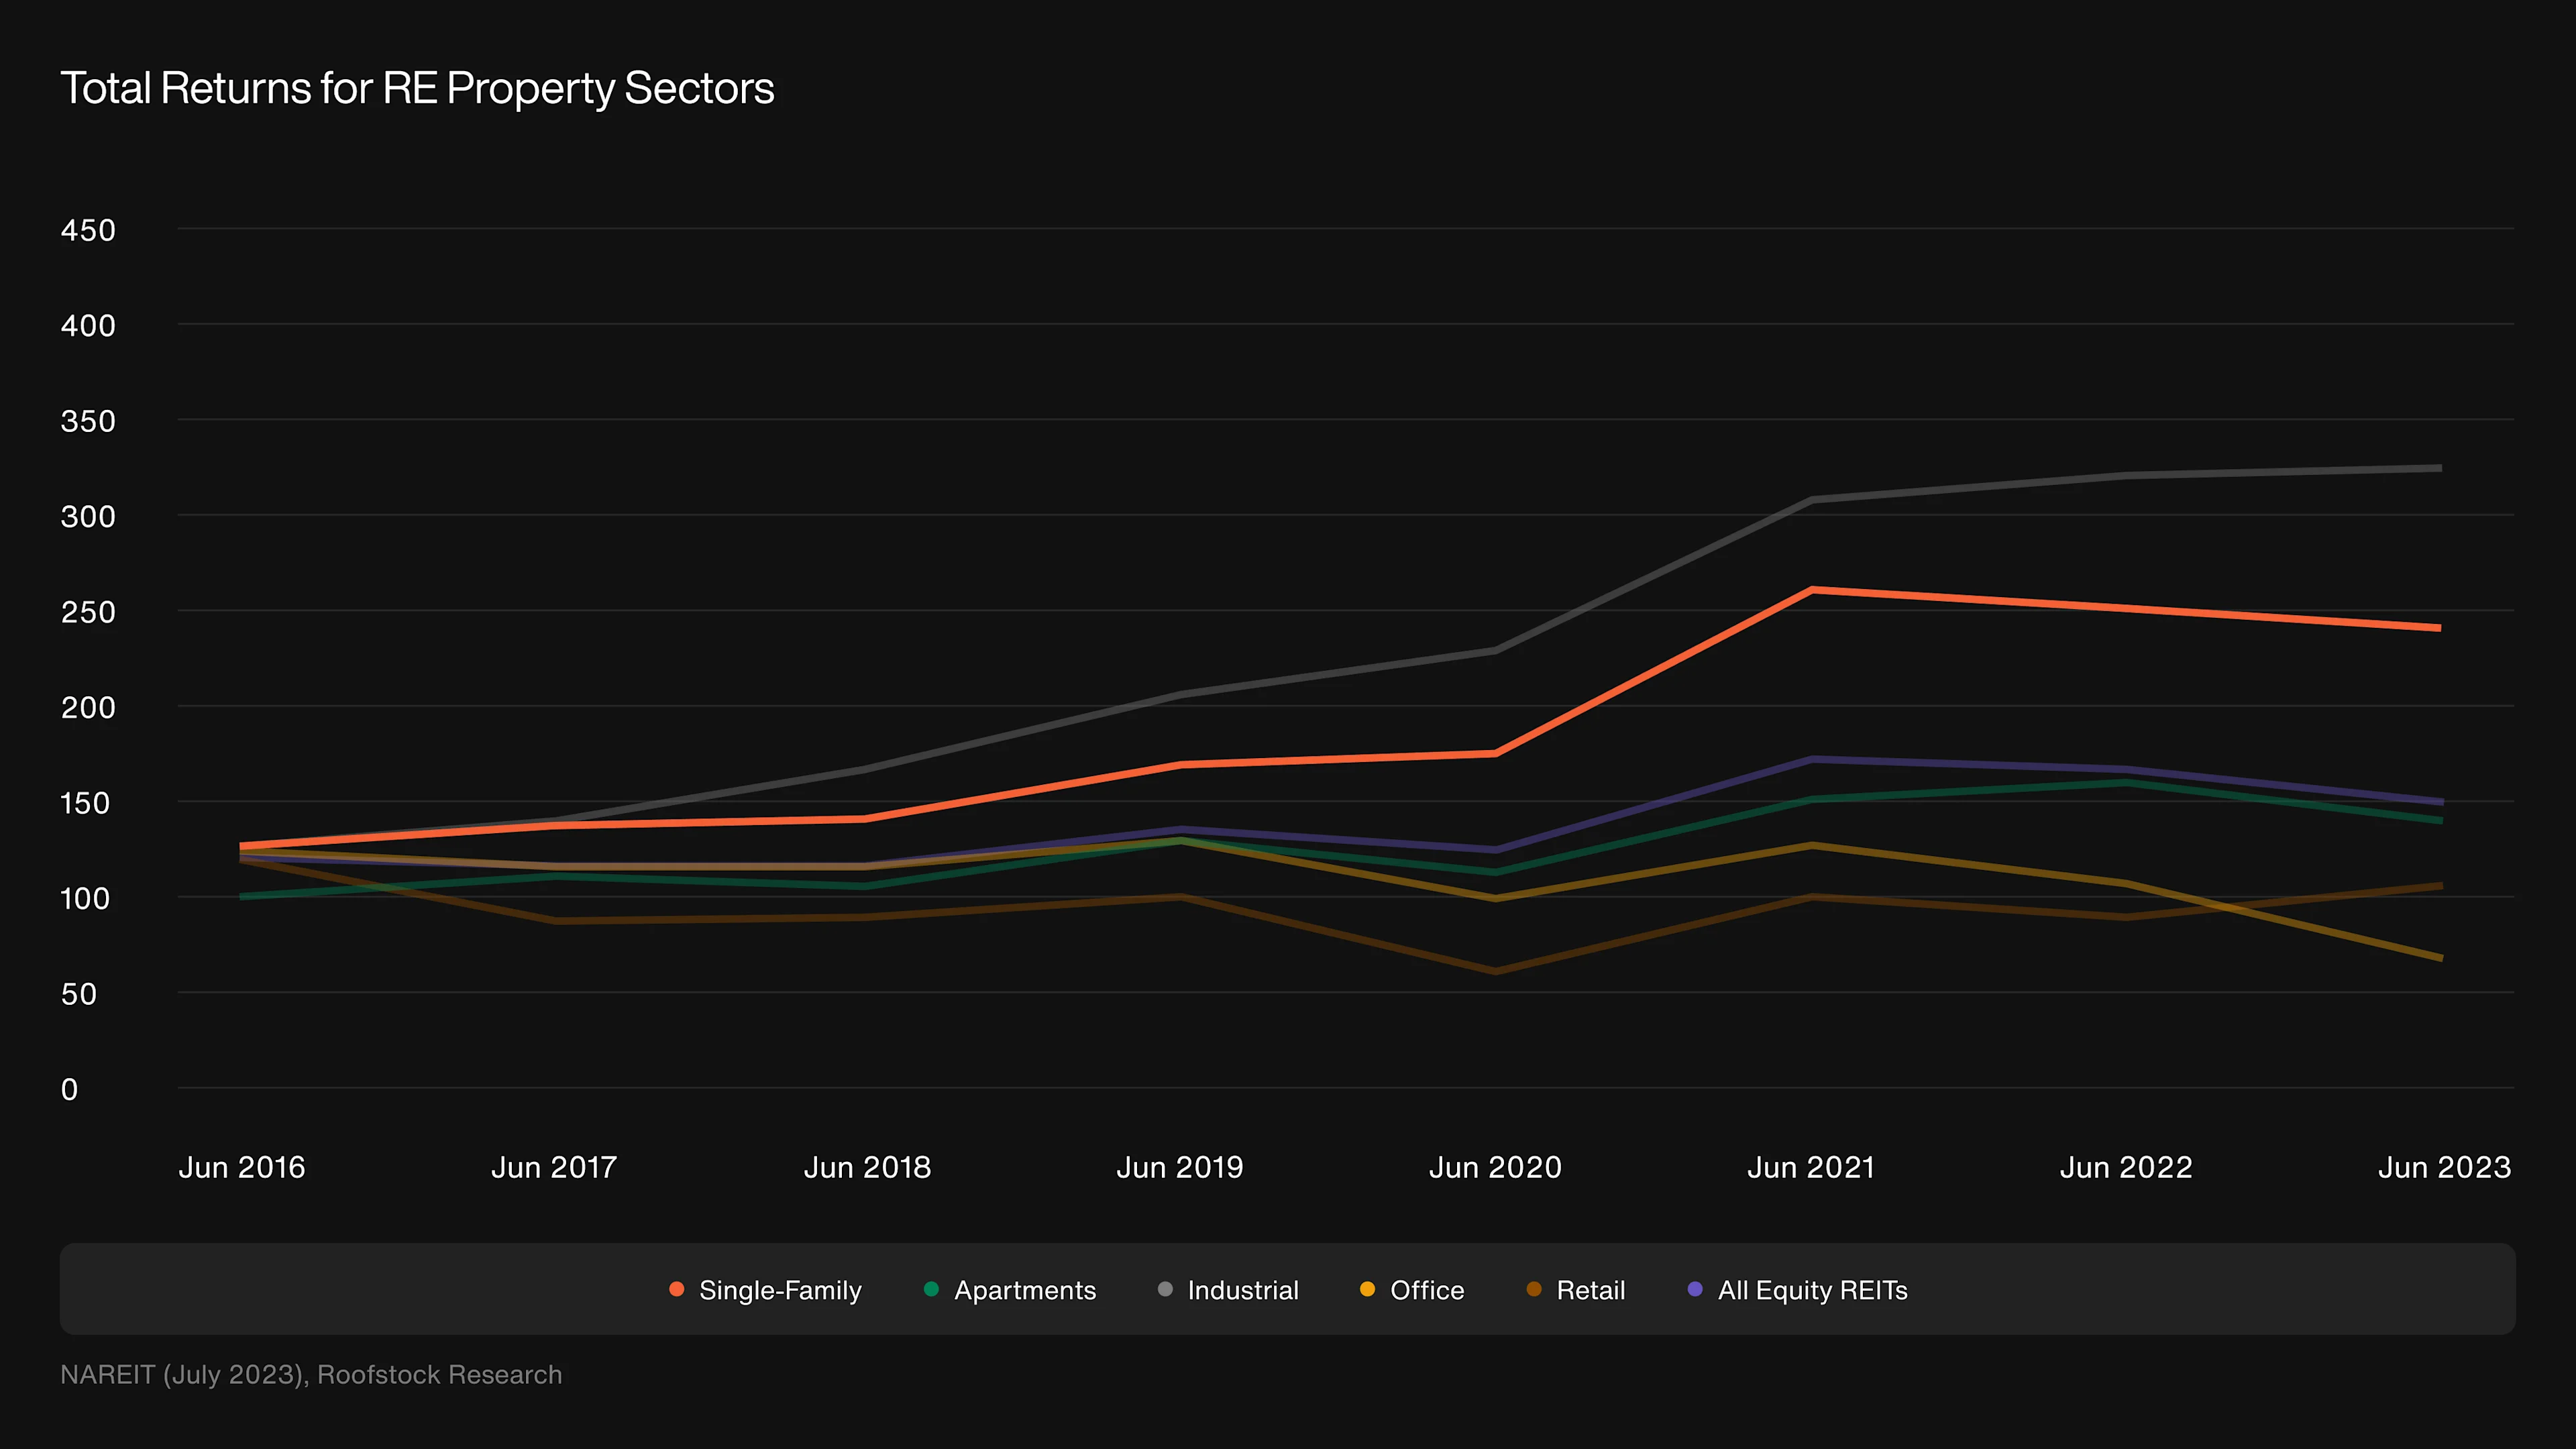The image size is (2576, 1449).
Task: Toggle the Single-Family series label
Action: (x=780, y=1290)
